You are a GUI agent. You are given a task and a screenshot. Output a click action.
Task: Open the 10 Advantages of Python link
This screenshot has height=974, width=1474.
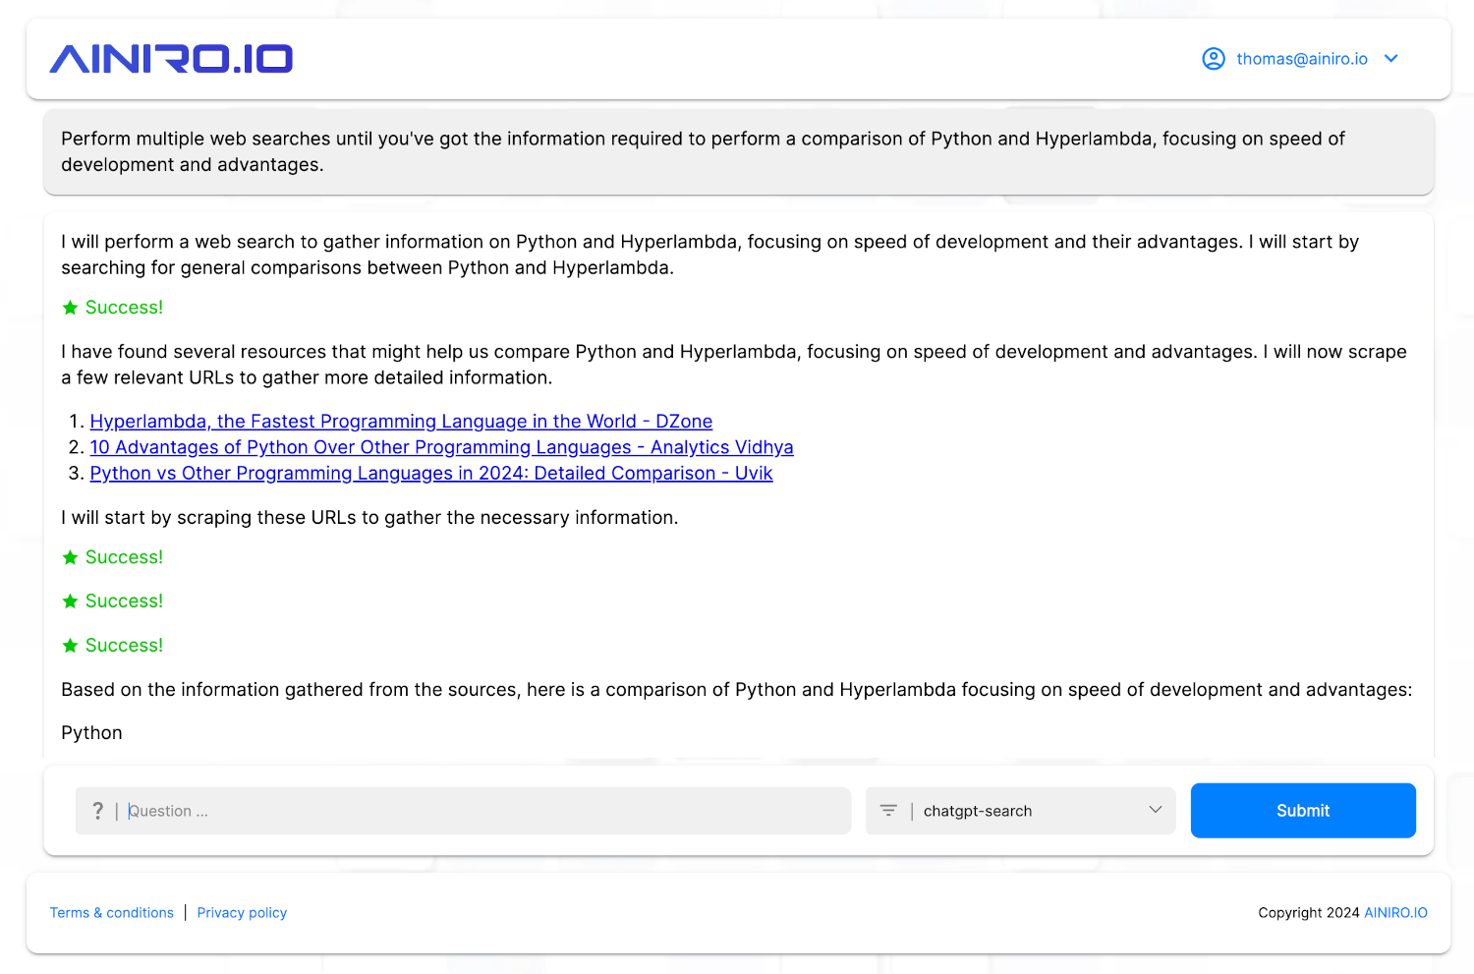441,447
